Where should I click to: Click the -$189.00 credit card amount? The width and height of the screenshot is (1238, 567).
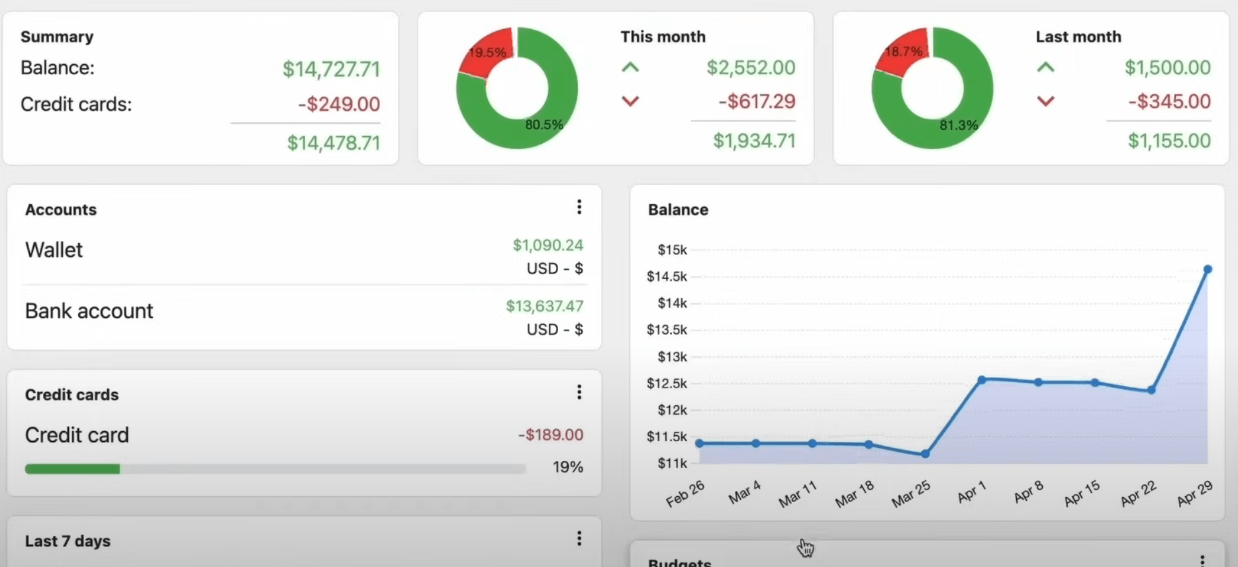click(x=550, y=435)
